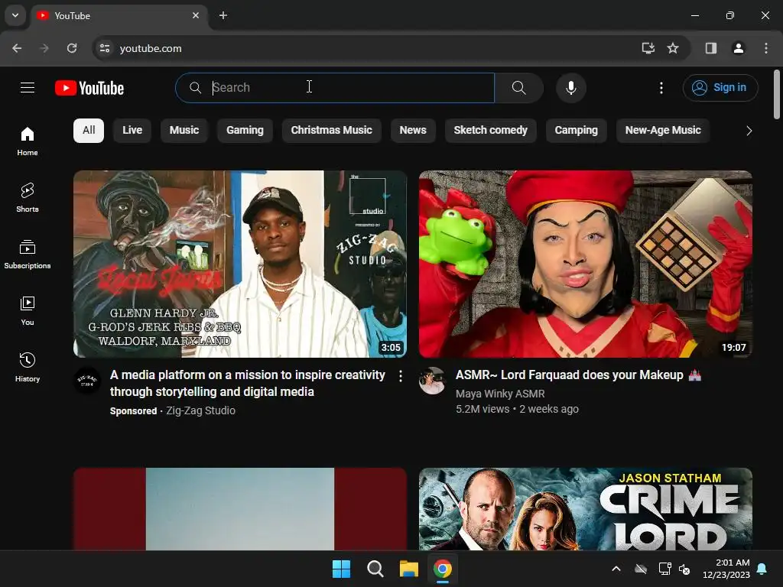Open the red and blue video thumbnail
This screenshot has width=783, height=587.
pyautogui.click(x=240, y=509)
